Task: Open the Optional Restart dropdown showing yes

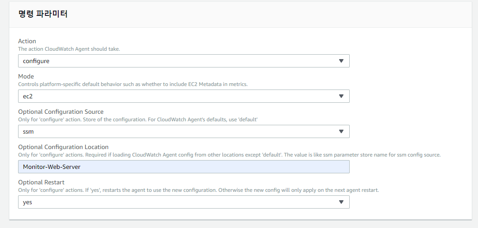Action: coord(183,202)
